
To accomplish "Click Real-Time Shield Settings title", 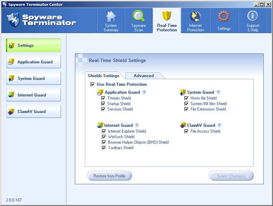I will [117, 60].
